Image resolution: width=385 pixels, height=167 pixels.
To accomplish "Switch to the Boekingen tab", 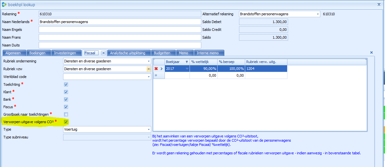I will (x=38, y=53).
